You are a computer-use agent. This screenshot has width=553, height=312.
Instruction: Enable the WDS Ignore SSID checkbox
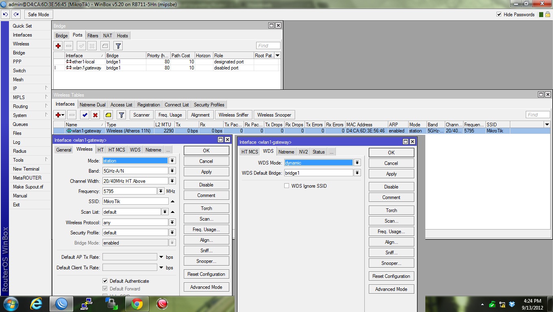pyautogui.click(x=287, y=186)
